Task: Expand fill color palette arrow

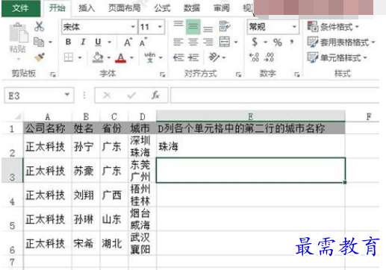Action: click(109, 57)
